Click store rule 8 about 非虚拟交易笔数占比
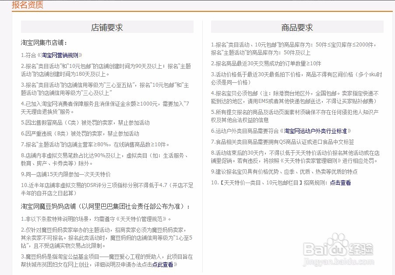The image size is (395, 275). pos(105,159)
